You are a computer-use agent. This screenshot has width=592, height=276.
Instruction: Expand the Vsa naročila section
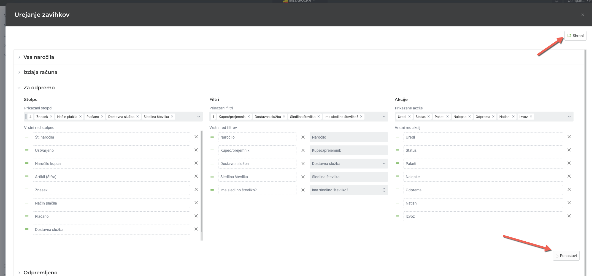coord(39,57)
